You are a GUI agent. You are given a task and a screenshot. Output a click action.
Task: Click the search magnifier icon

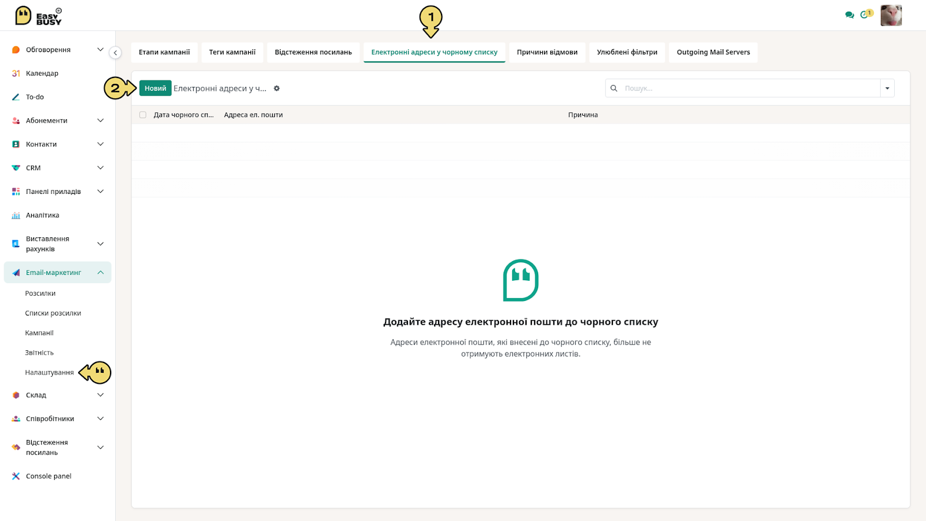click(x=614, y=89)
